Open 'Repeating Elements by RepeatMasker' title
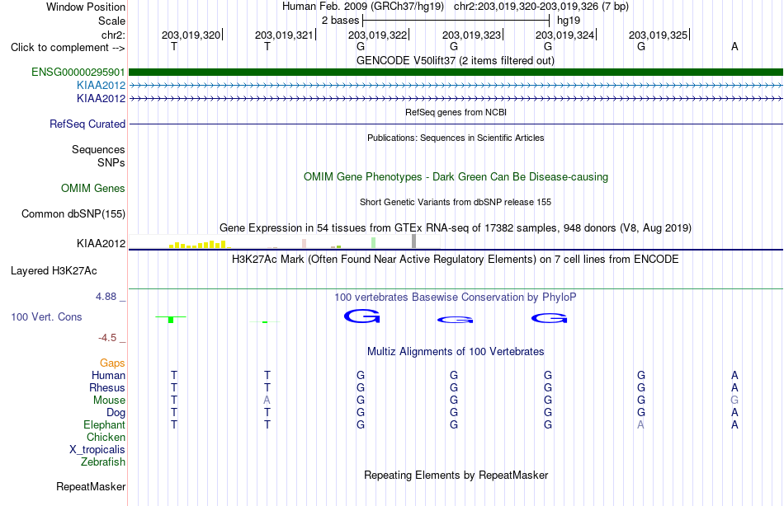The width and height of the screenshot is (784, 506). 456,475
